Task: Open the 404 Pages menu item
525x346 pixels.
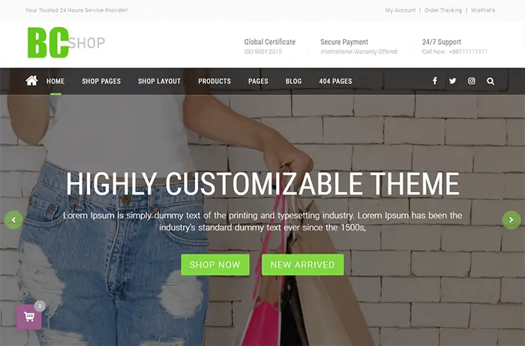Action: pos(335,81)
